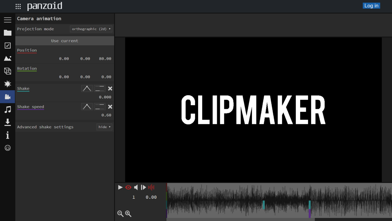Image resolution: width=392 pixels, height=221 pixels.
Task: Open the Objects cube icon in sidebar
Action: 8,71
